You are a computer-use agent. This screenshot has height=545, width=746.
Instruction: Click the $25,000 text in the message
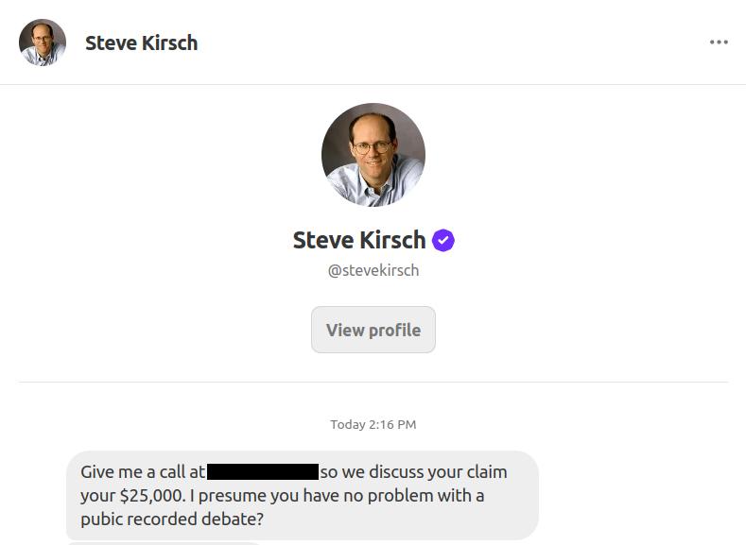[151, 495]
